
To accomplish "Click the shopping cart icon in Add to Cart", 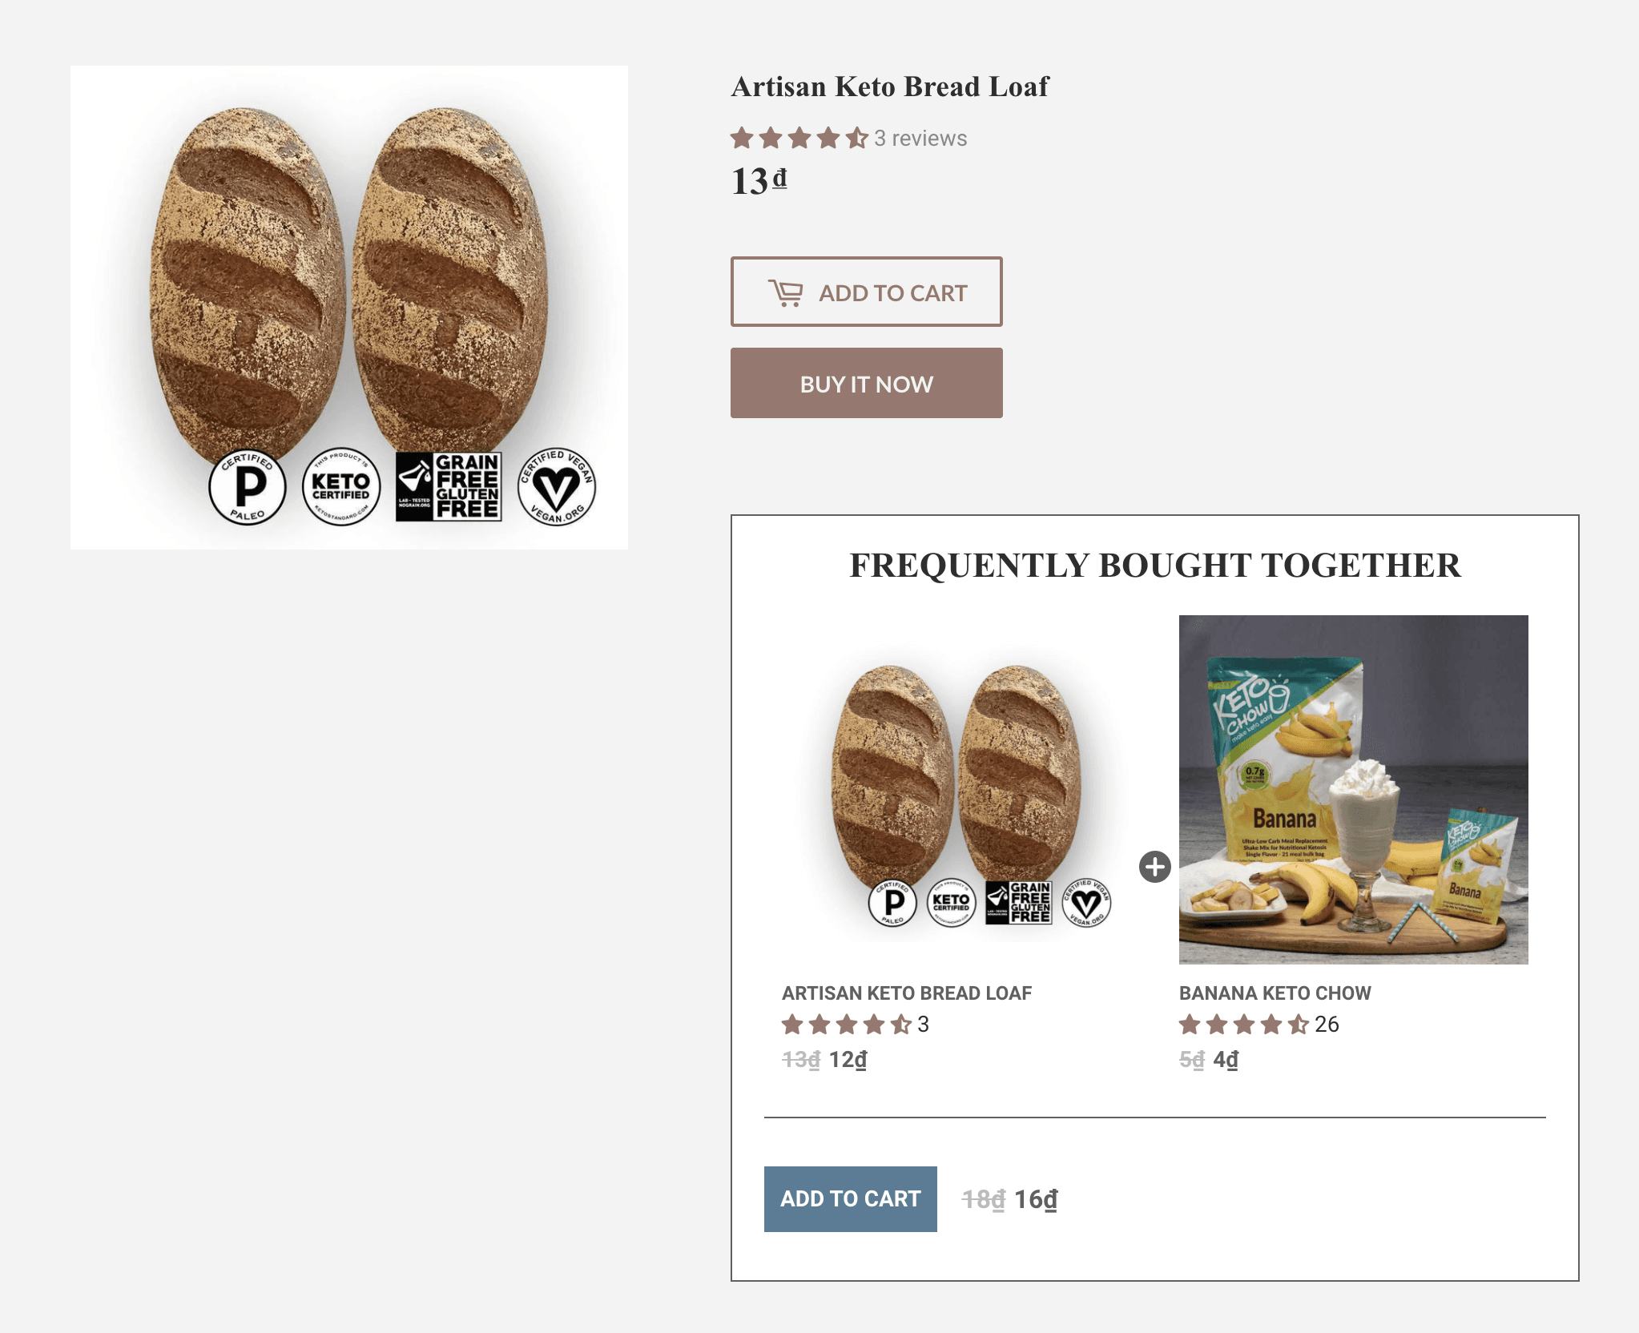I will [x=785, y=293].
